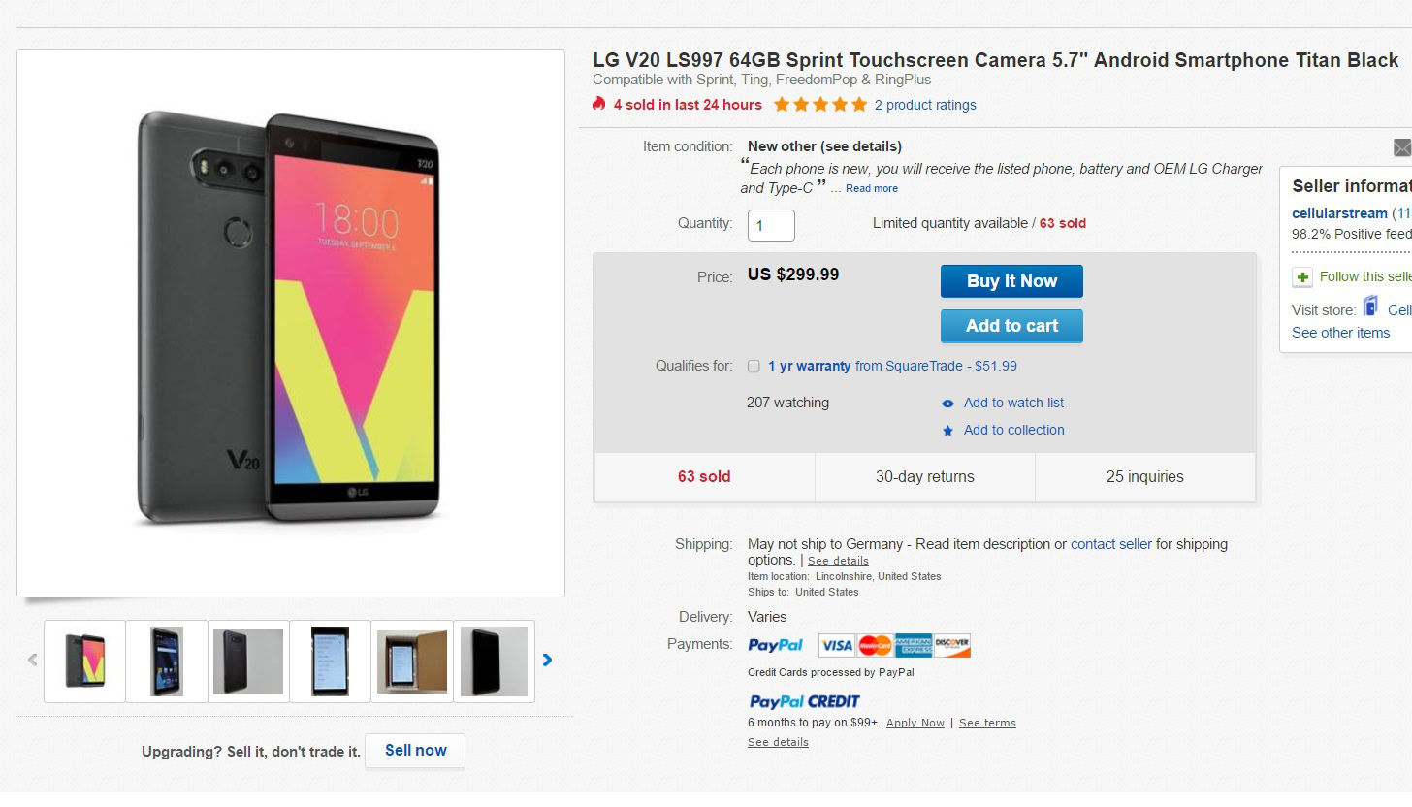
Task: Click the eye icon for watch list
Action: pyautogui.click(x=948, y=403)
